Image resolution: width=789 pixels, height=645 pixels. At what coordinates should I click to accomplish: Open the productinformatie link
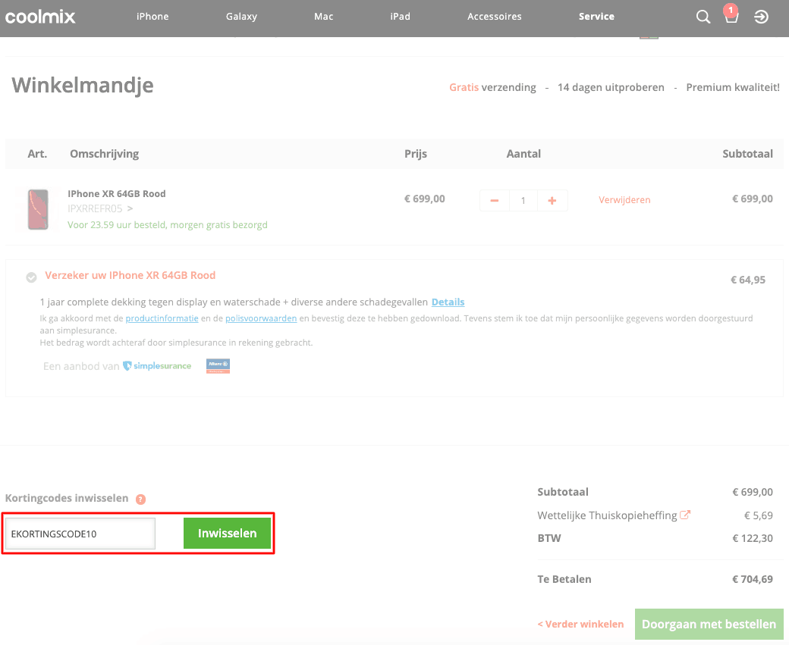click(x=162, y=318)
